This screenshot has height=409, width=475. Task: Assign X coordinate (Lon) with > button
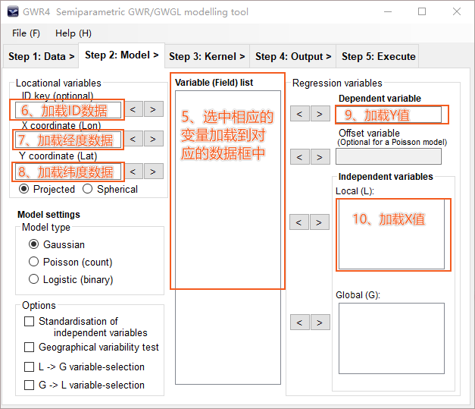[x=153, y=139]
